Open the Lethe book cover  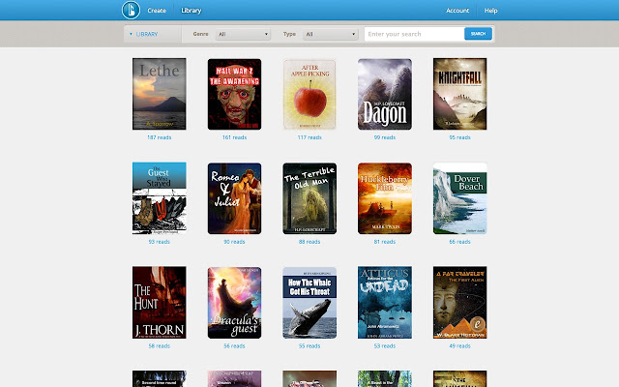(x=159, y=94)
